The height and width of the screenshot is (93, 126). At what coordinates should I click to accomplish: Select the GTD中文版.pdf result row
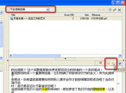[66, 18]
